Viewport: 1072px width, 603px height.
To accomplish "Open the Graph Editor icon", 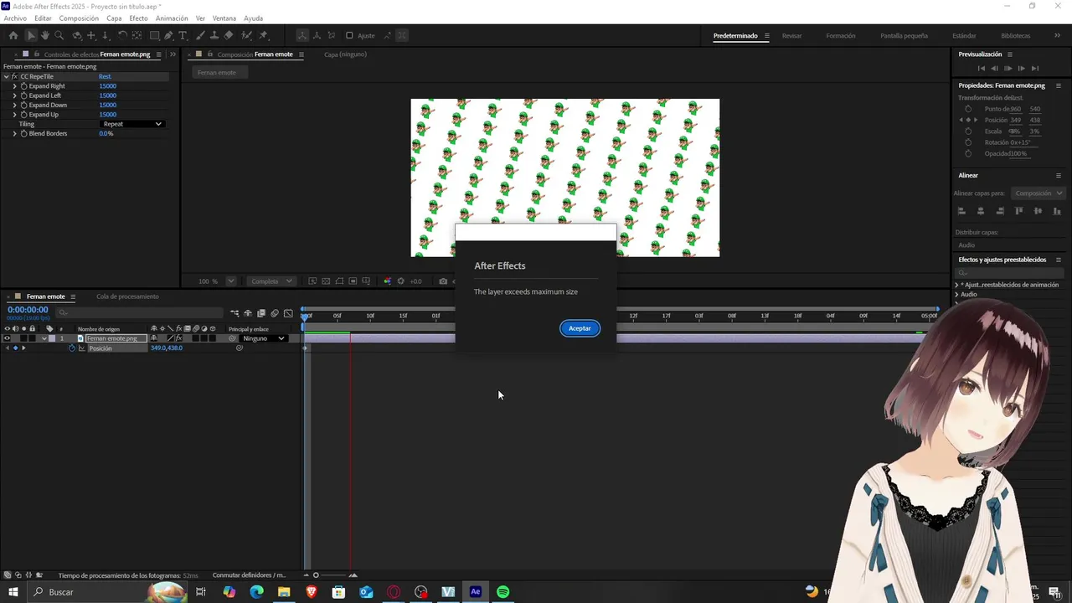I will tap(288, 313).
